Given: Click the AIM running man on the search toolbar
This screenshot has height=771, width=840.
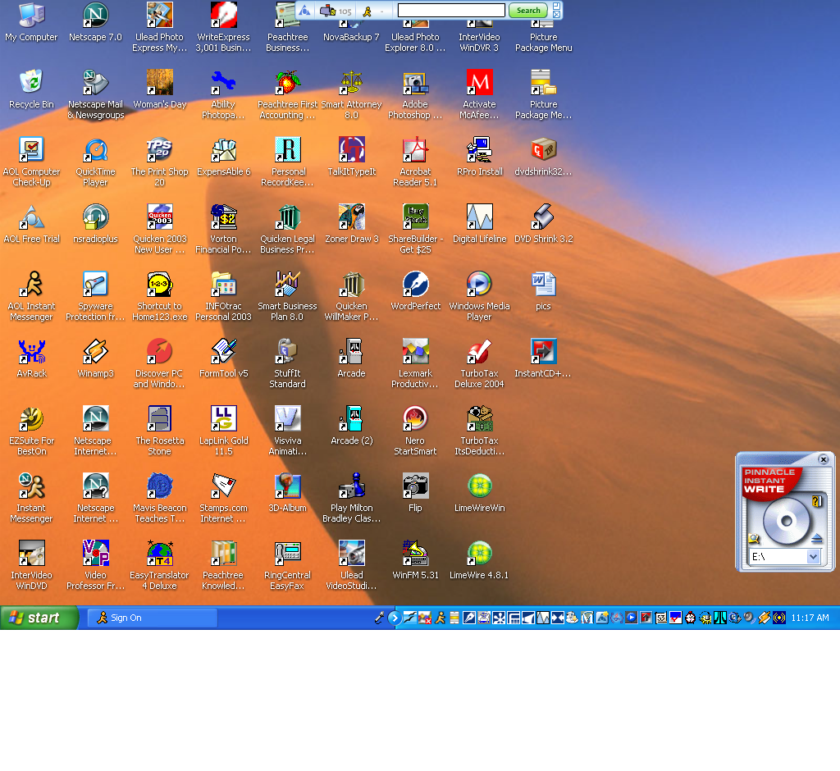Looking at the screenshot, I should coord(367,11).
